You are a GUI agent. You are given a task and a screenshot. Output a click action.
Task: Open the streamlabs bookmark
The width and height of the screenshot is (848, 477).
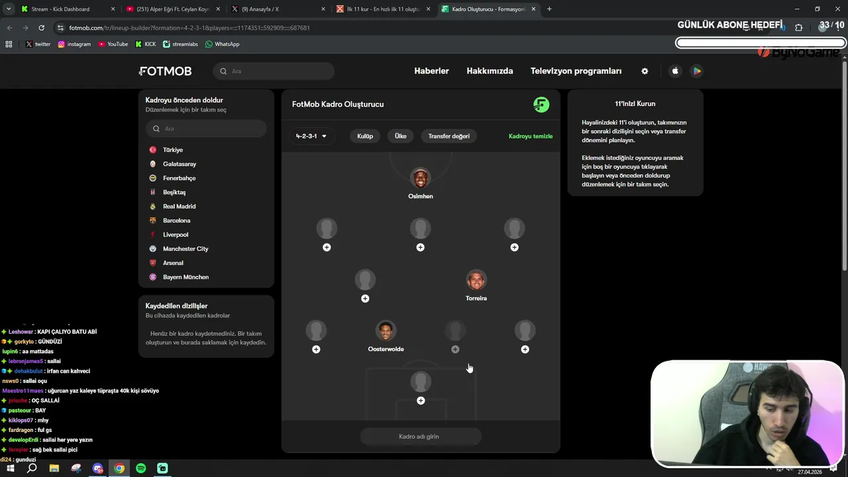coord(181,44)
